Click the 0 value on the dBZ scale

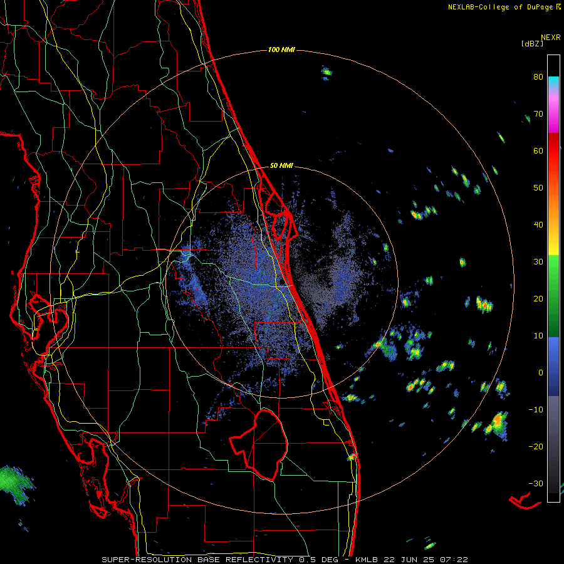tap(541, 373)
